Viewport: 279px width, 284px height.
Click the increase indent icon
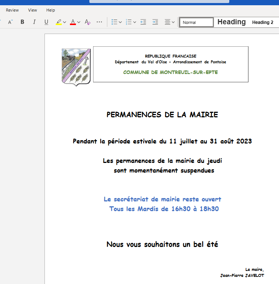click(155, 22)
